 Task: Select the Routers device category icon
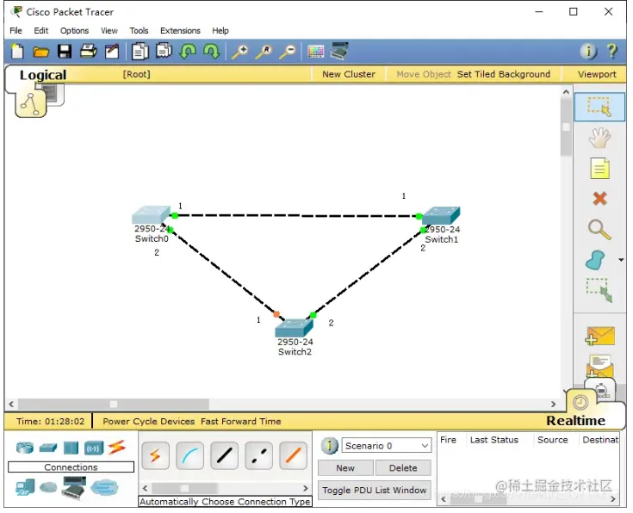25,448
